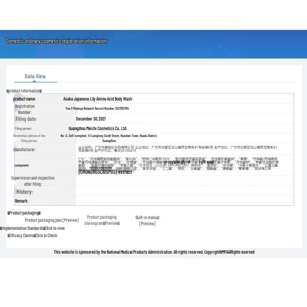Click the CHONDRUSCRISPUS extract ingredient text
This screenshot has width=307, height=307.
coord(105,172)
